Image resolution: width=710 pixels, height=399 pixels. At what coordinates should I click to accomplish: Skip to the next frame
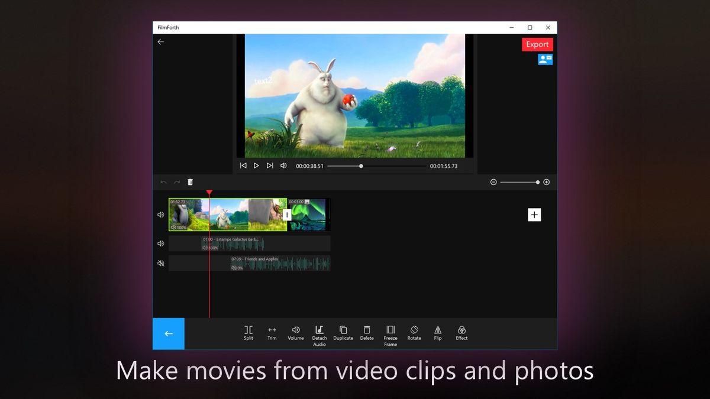270,166
